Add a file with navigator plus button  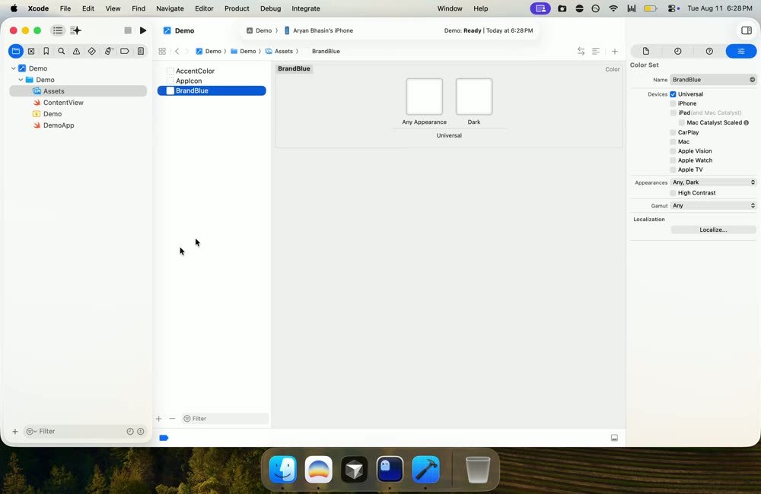[x=15, y=431]
